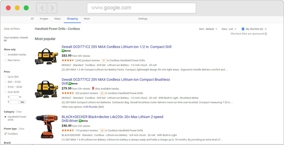Select the $60 – $100 price range
The height and width of the screenshot is (145, 284).
[6, 82]
